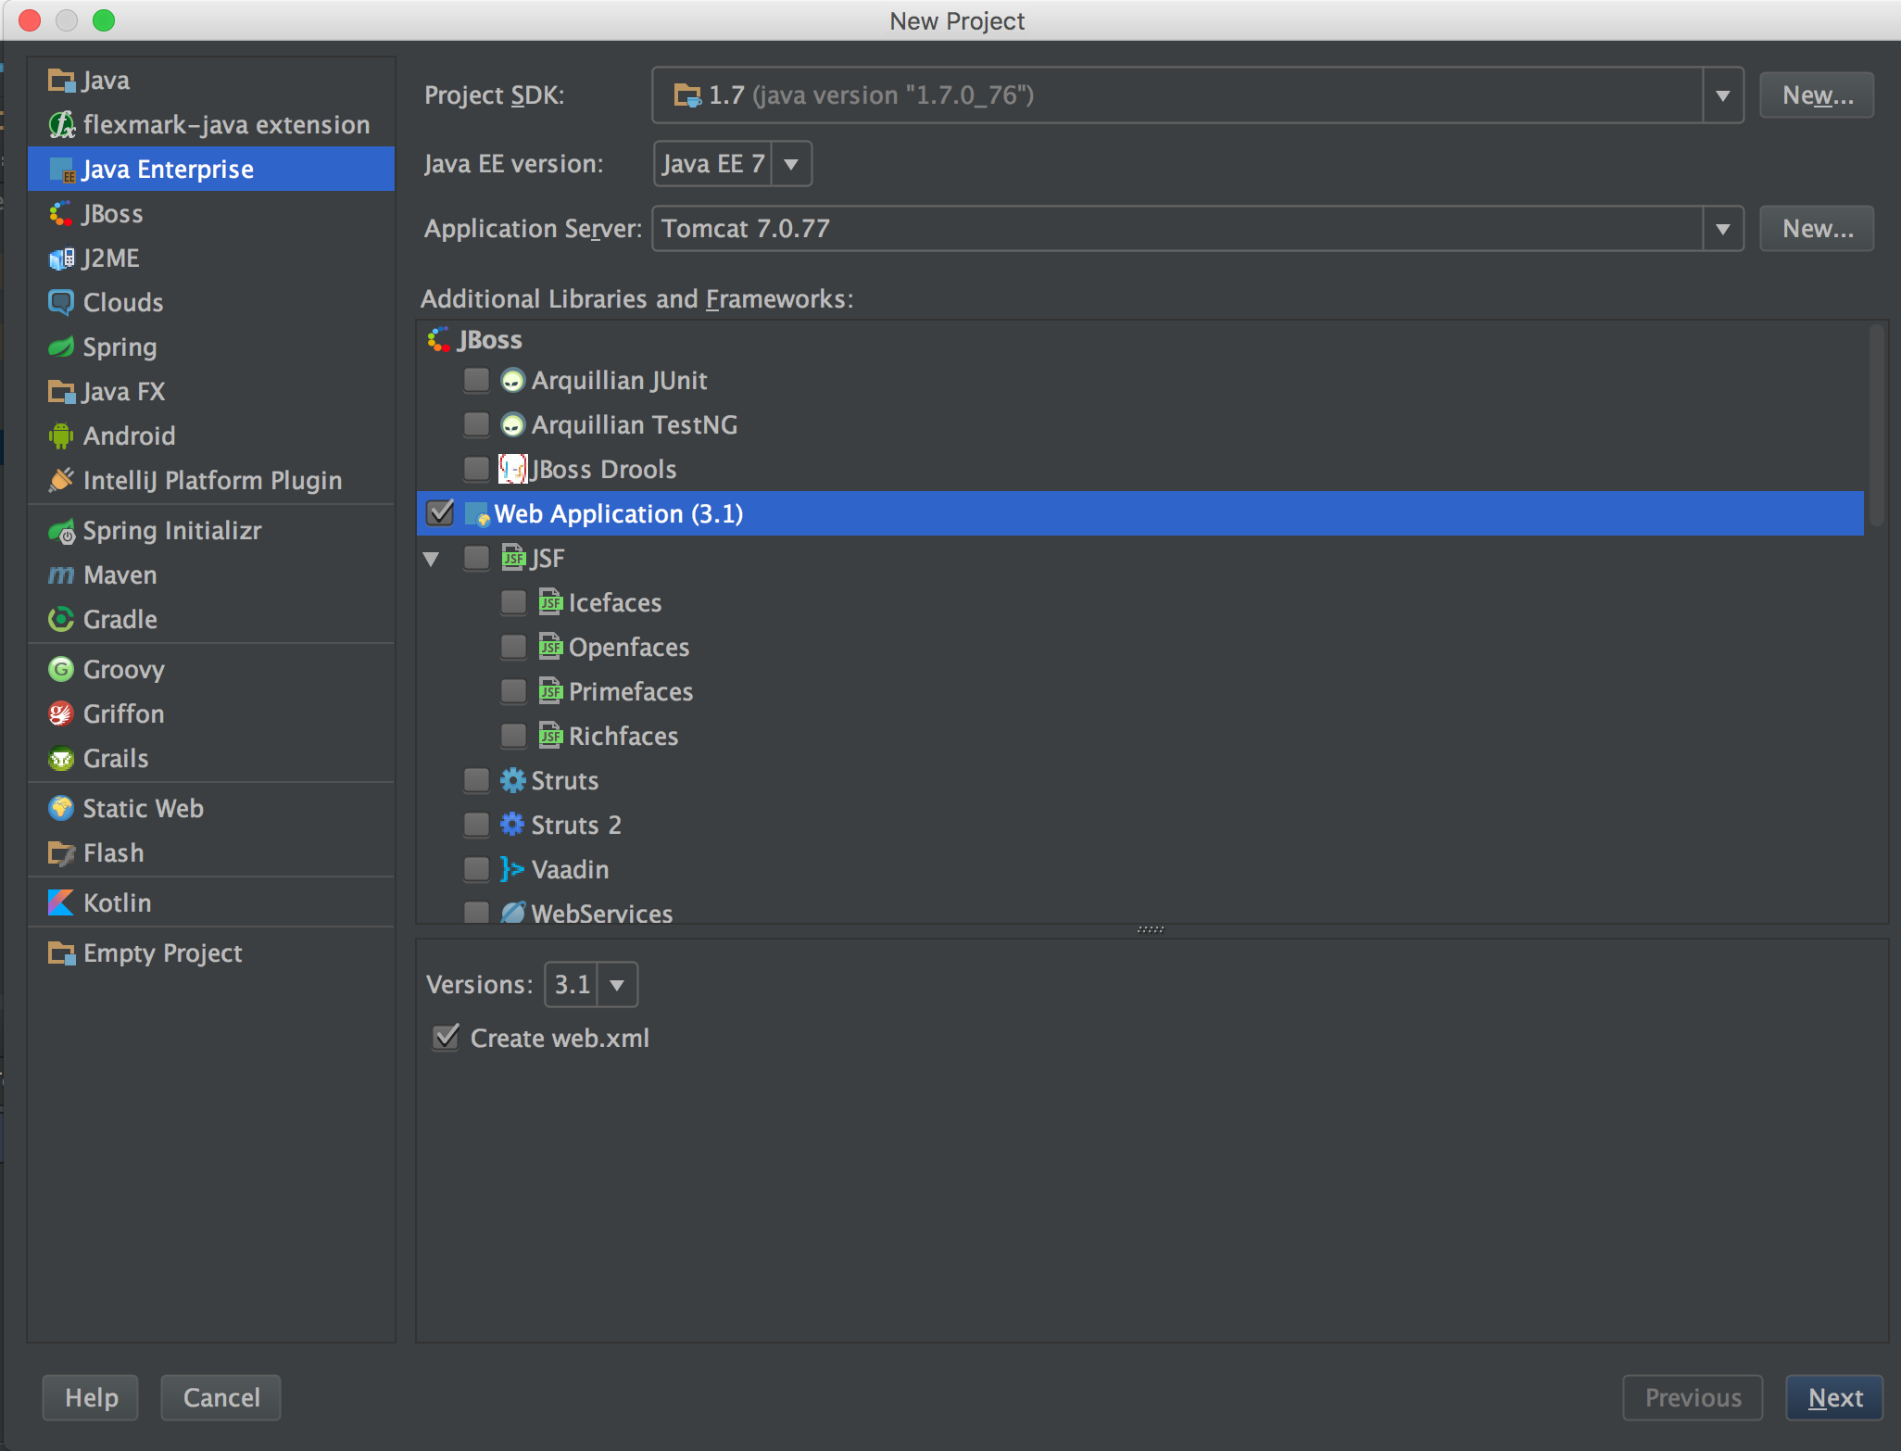Click New button next to Project SDK
This screenshot has height=1451, width=1901.
click(1817, 95)
